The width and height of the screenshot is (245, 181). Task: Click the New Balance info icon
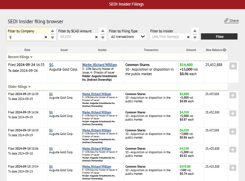224,50
